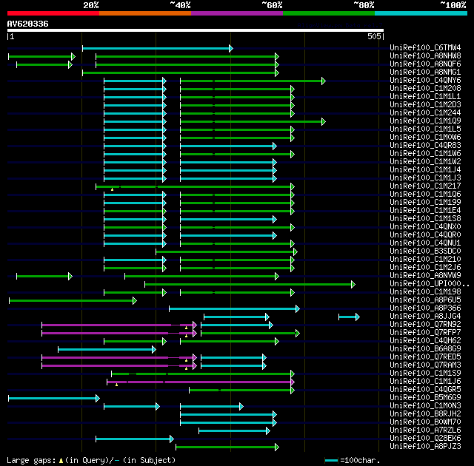Click the long green alignment bar for UPI000..
Viewport: 474px width, 466px height.
coord(250,285)
